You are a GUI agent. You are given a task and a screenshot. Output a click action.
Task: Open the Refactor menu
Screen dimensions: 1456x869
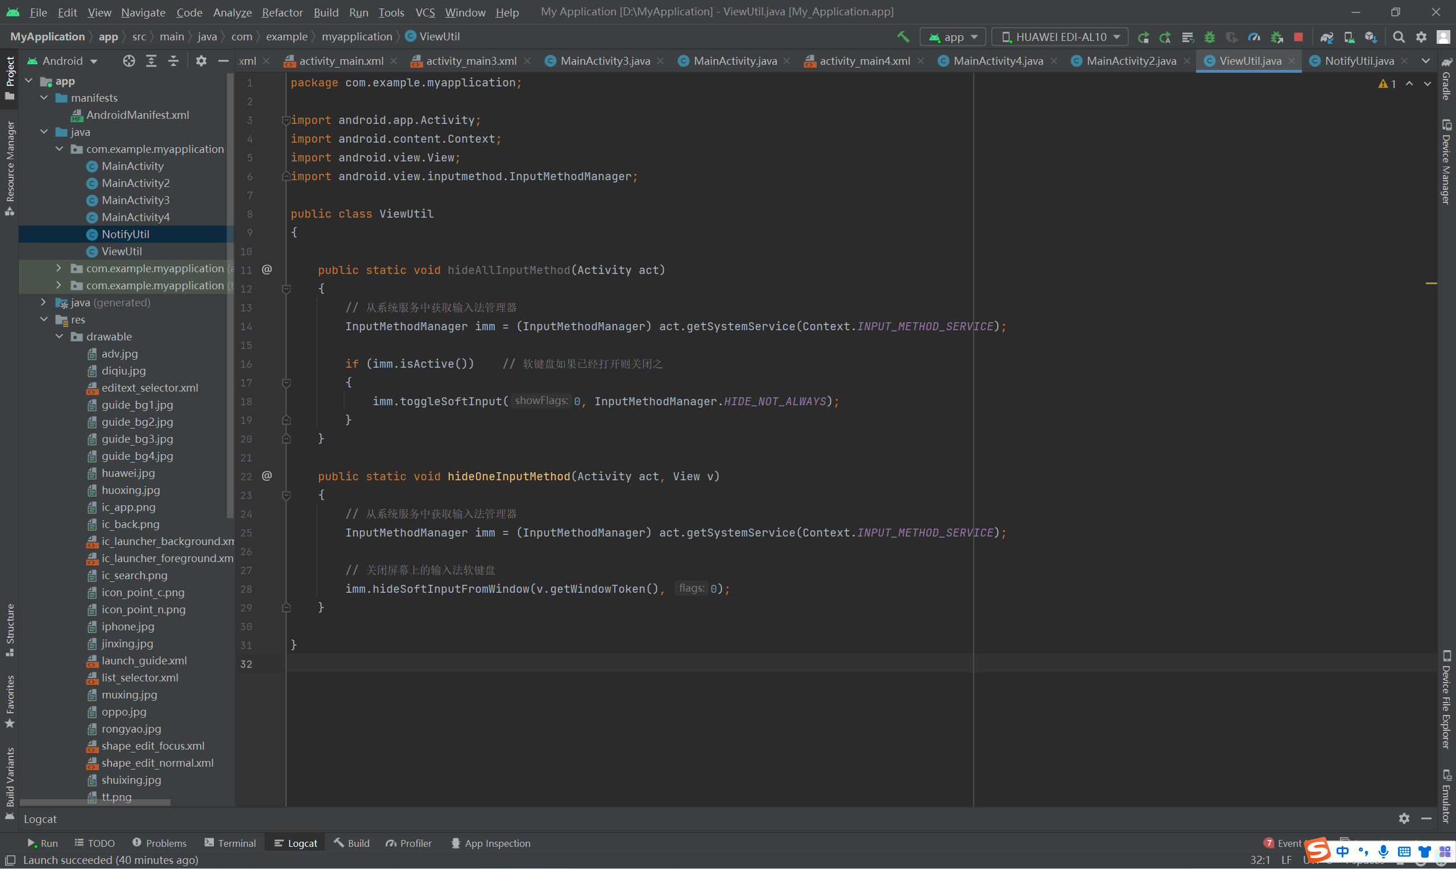(x=282, y=13)
